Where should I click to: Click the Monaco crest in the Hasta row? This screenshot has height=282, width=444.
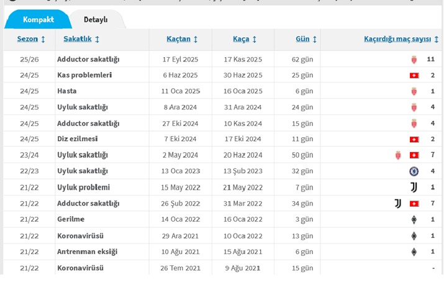(414, 91)
